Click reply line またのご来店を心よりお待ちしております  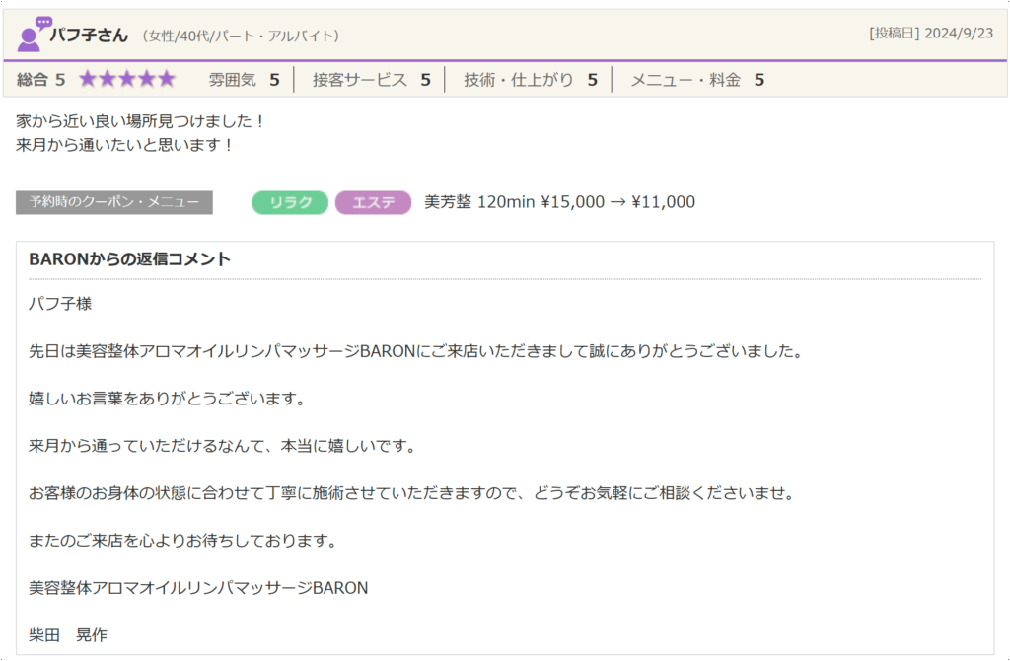183,541
